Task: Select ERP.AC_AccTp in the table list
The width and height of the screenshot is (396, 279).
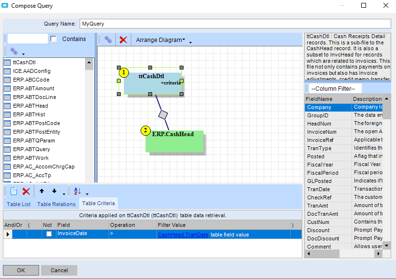Action: coord(32,175)
